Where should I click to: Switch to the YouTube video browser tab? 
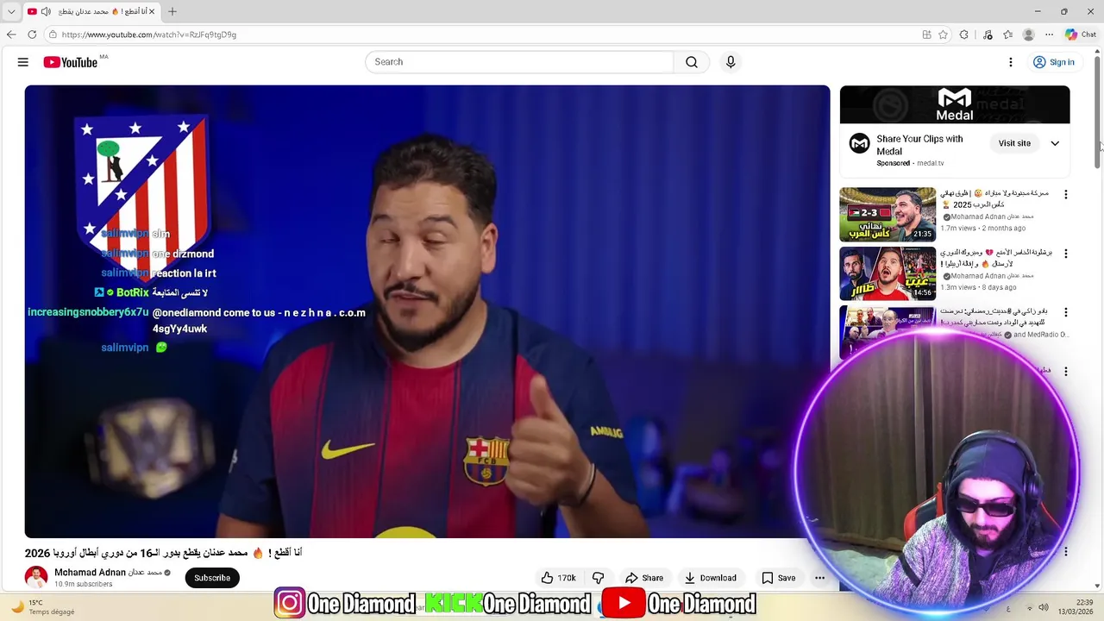point(91,11)
